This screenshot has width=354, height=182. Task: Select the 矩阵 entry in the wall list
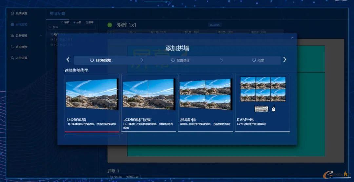[x=58, y=34]
